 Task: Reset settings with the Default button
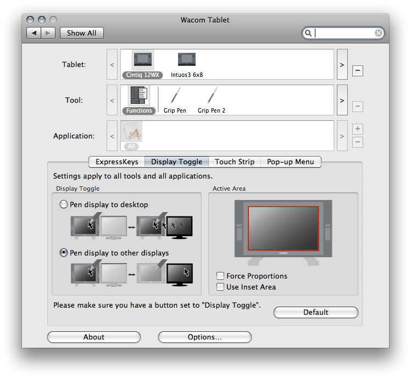tap(315, 312)
